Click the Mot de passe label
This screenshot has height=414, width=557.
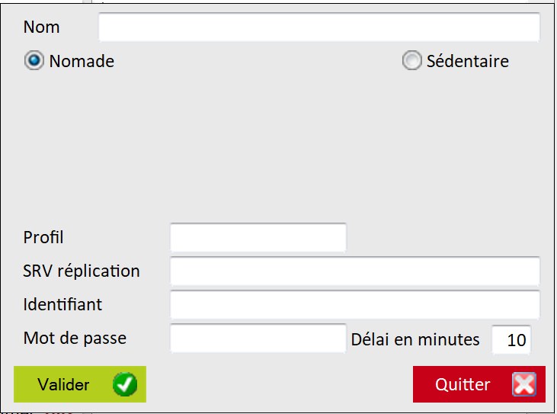tap(75, 338)
